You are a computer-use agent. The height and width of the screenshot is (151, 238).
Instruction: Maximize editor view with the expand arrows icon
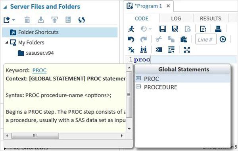point(187,50)
